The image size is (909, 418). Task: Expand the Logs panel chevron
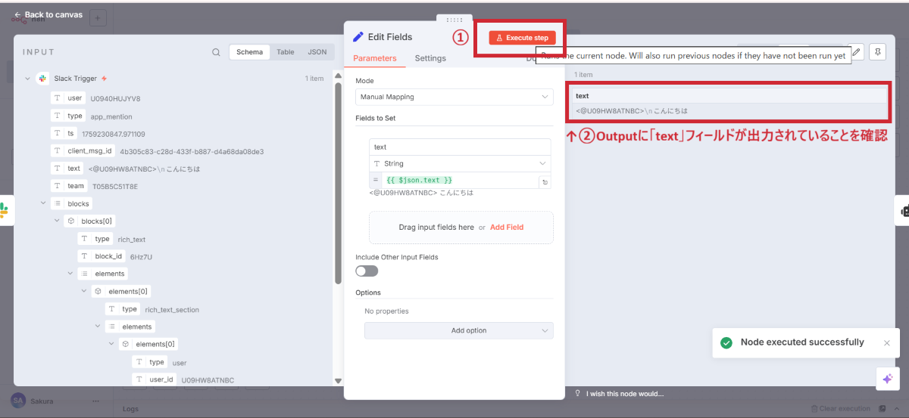pos(897,409)
